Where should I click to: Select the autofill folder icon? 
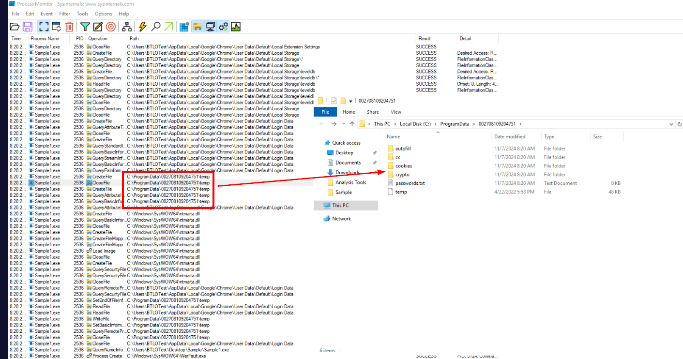(391, 149)
